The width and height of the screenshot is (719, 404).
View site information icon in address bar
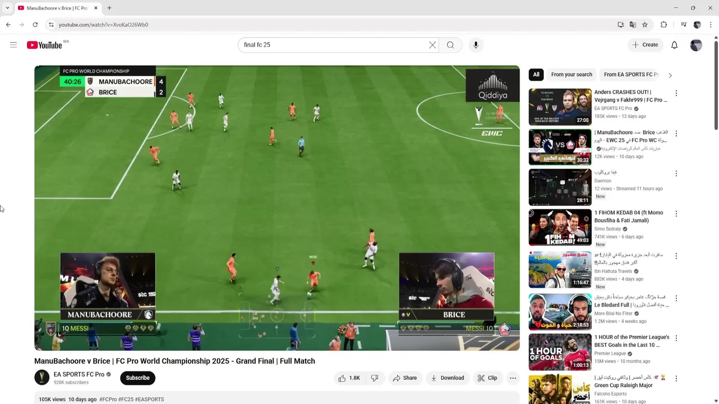(x=51, y=25)
